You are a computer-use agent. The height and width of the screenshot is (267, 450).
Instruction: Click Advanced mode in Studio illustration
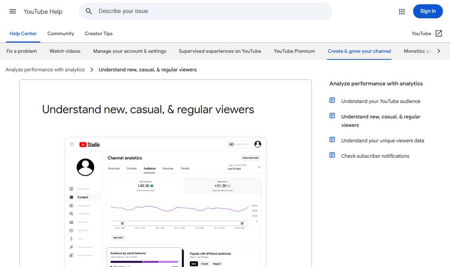[x=250, y=158]
